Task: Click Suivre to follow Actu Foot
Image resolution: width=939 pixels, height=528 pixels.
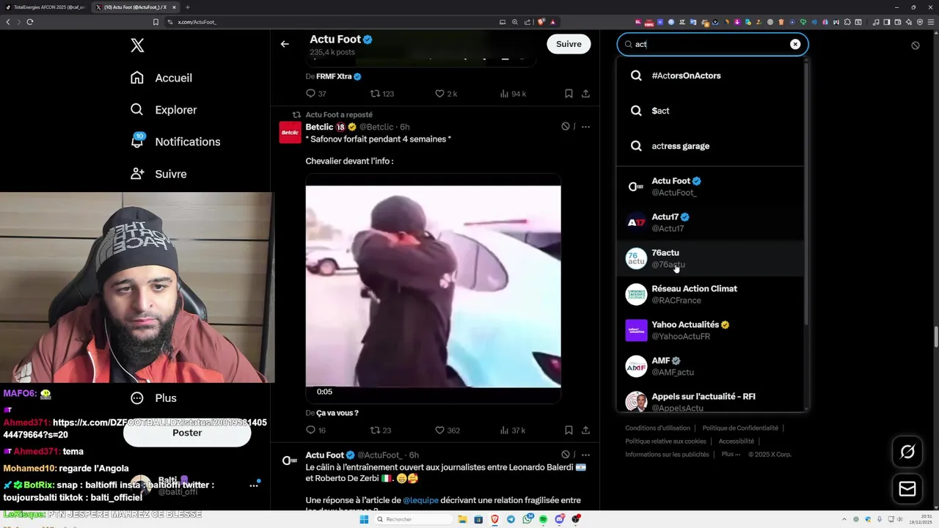Action: pyautogui.click(x=569, y=44)
